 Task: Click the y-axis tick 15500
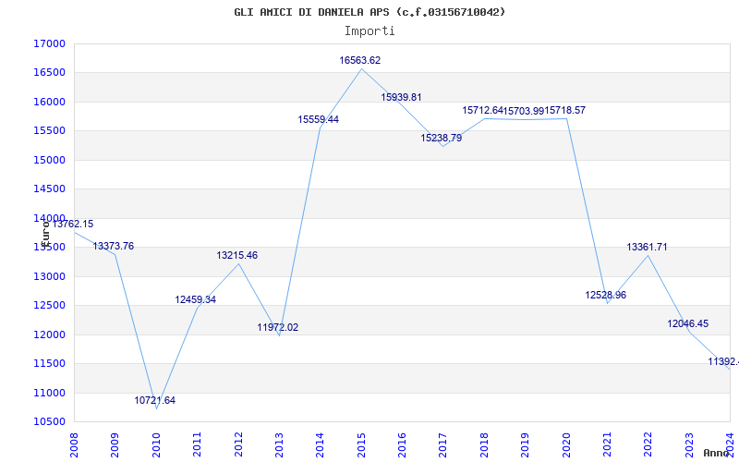click(x=49, y=130)
